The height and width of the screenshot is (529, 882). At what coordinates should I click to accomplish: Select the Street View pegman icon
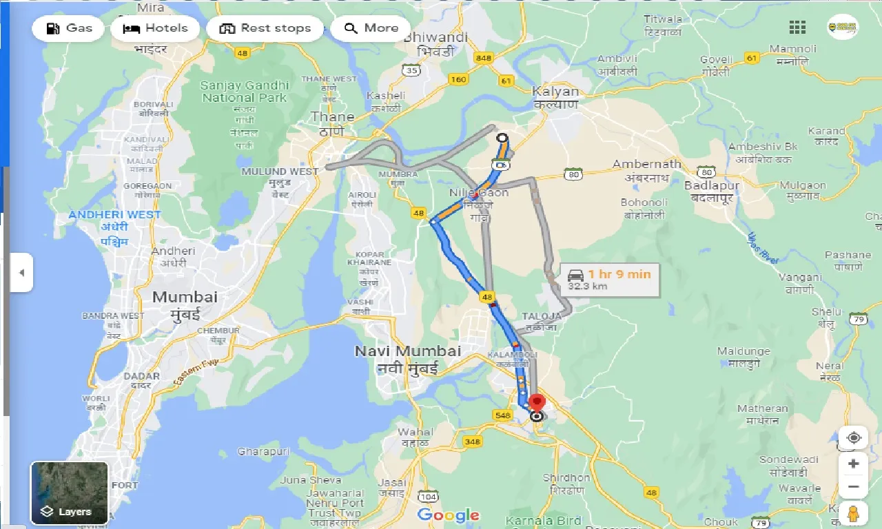pos(853,513)
